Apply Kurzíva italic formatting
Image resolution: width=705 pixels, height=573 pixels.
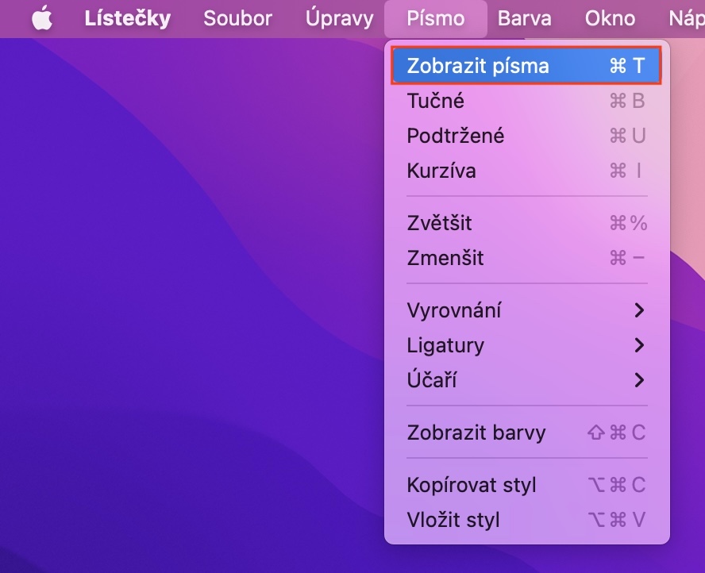(x=441, y=171)
